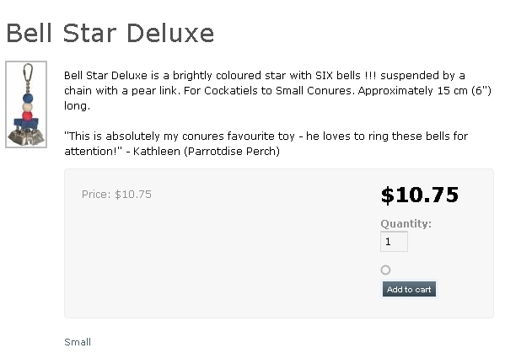Focus the Quantity input field
The width and height of the screenshot is (505, 353).
coord(394,241)
